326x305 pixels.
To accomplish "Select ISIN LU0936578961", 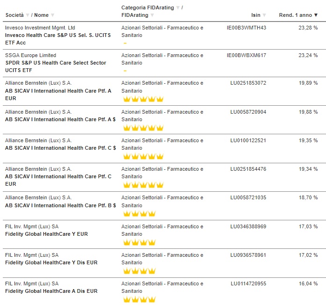I will 248,255.
